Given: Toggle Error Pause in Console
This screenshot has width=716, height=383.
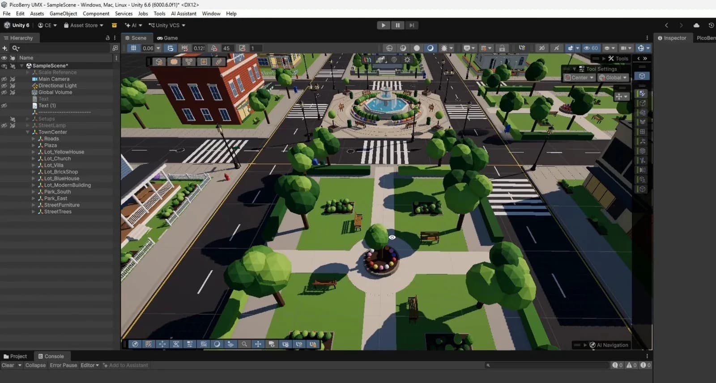Looking at the screenshot, I should point(64,366).
